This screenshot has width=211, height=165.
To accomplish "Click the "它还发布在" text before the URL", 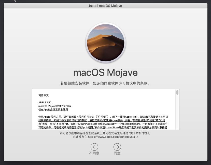I will coord(80,137).
